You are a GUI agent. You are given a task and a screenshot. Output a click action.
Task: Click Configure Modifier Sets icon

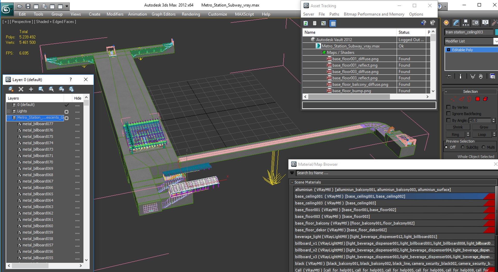pos(492,76)
